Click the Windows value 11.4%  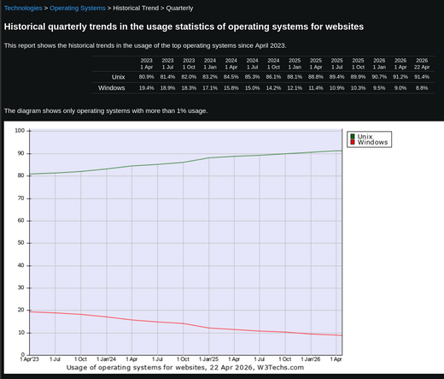[316, 88]
